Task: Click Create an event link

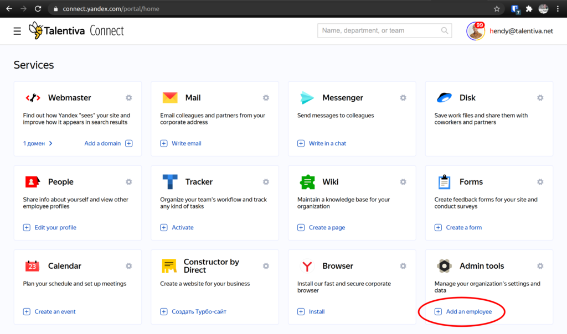Action: coord(55,312)
